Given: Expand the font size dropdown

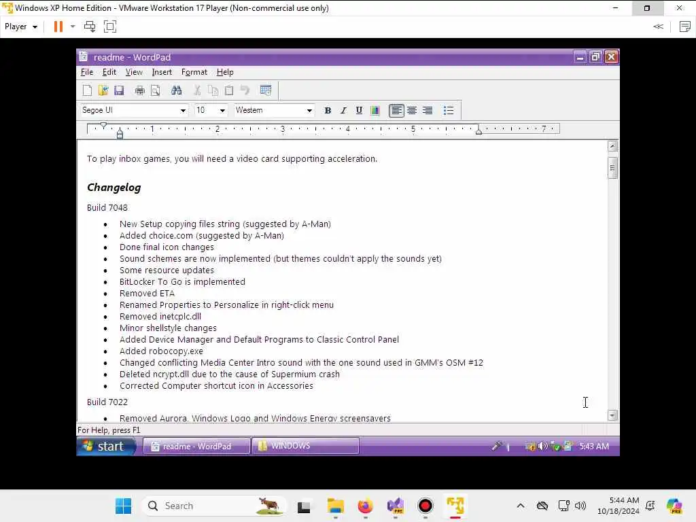Looking at the screenshot, I should pyautogui.click(x=222, y=111).
